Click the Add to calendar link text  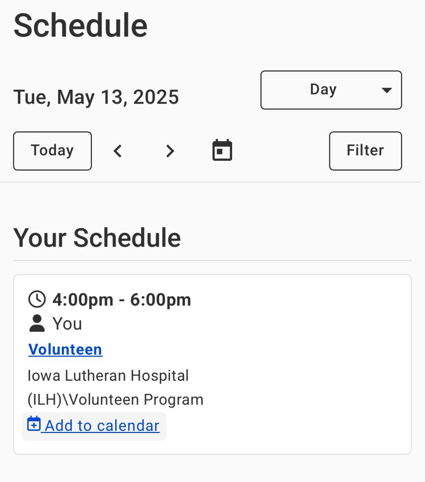click(x=102, y=426)
